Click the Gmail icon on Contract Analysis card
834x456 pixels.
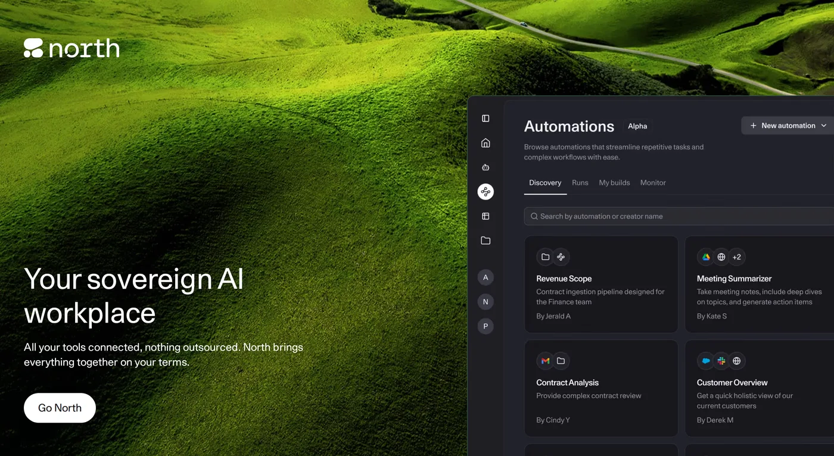tap(545, 361)
